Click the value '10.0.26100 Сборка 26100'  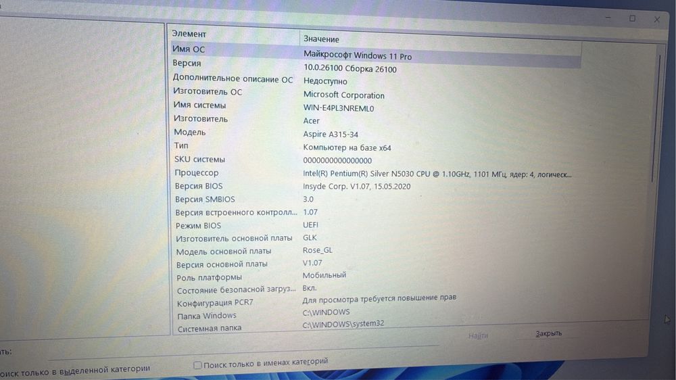pos(350,68)
